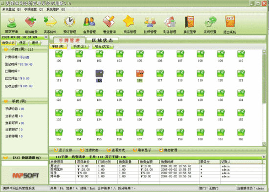Sort by 消费金额 column header

(149, 162)
